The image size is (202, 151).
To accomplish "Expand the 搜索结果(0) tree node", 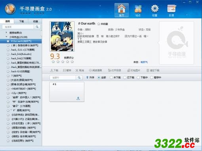I will point(6,32).
